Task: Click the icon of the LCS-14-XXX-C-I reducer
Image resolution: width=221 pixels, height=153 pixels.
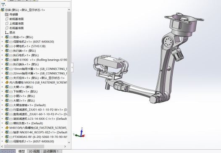Action: (x=7, y=119)
